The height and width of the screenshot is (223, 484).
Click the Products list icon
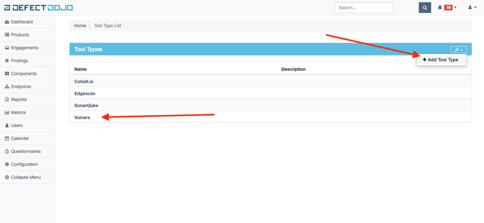[x=7, y=35]
